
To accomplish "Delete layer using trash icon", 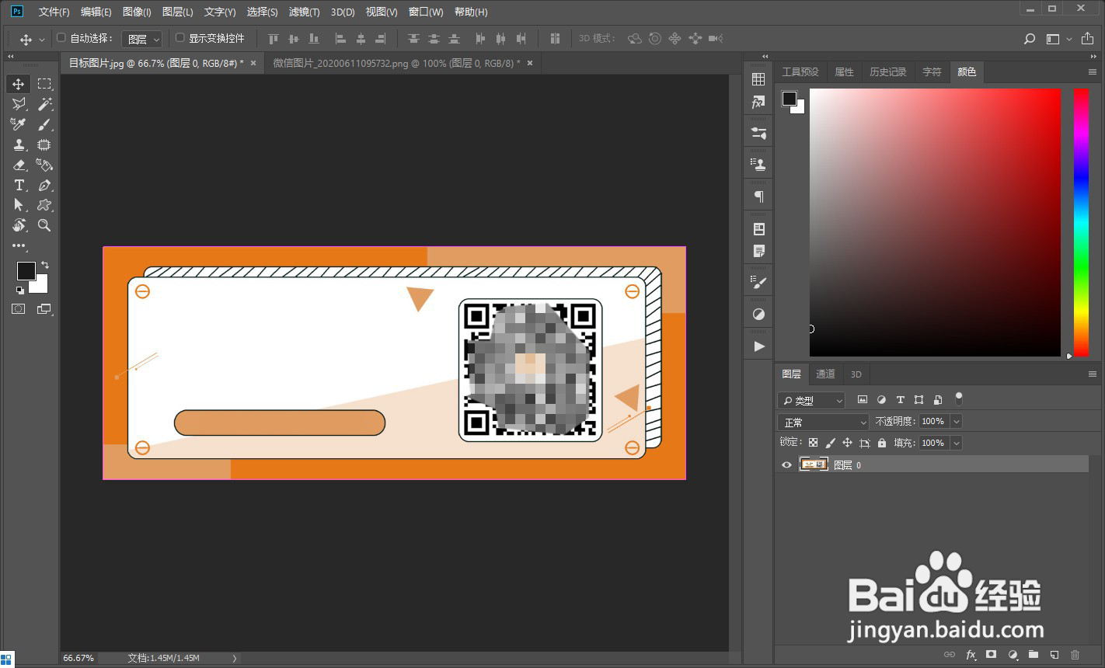I will [x=1075, y=655].
